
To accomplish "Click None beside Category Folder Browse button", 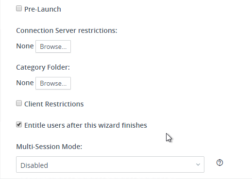I will pos(25,83).
